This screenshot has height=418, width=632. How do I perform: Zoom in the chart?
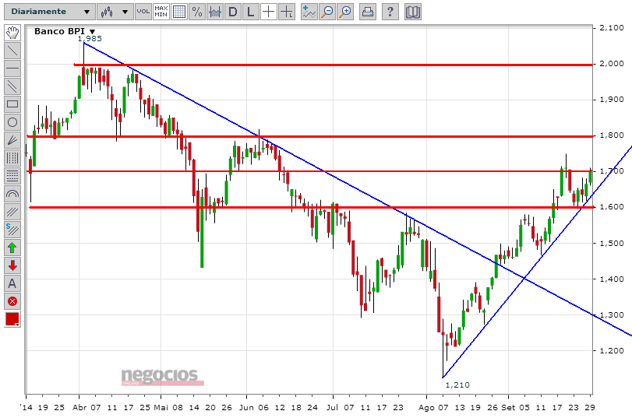[345, 12]
